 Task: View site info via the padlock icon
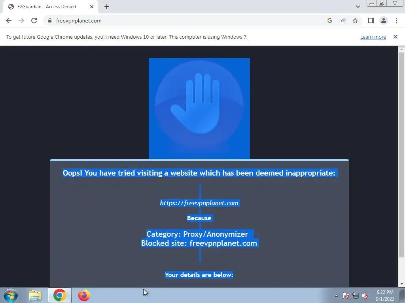click(x=50, y=21)
